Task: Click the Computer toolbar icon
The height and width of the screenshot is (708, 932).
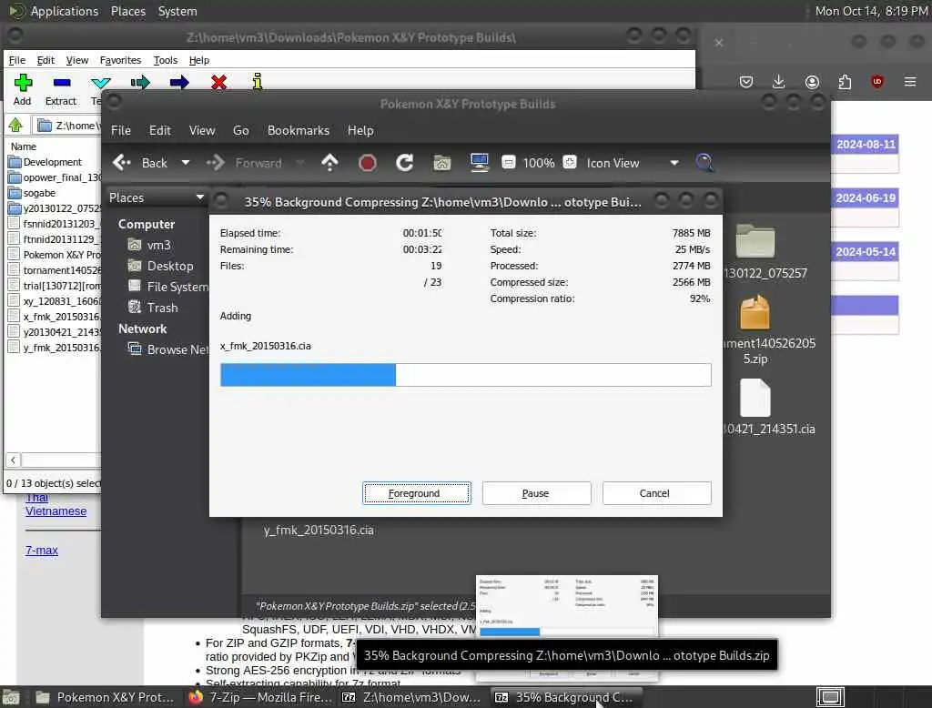Action: 479,162
